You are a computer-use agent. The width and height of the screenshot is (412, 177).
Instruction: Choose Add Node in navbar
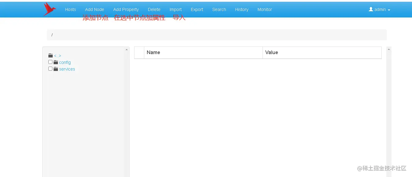[x=95, y=9]
